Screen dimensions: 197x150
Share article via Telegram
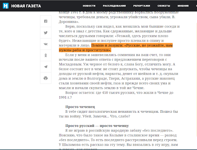(46, 67)
